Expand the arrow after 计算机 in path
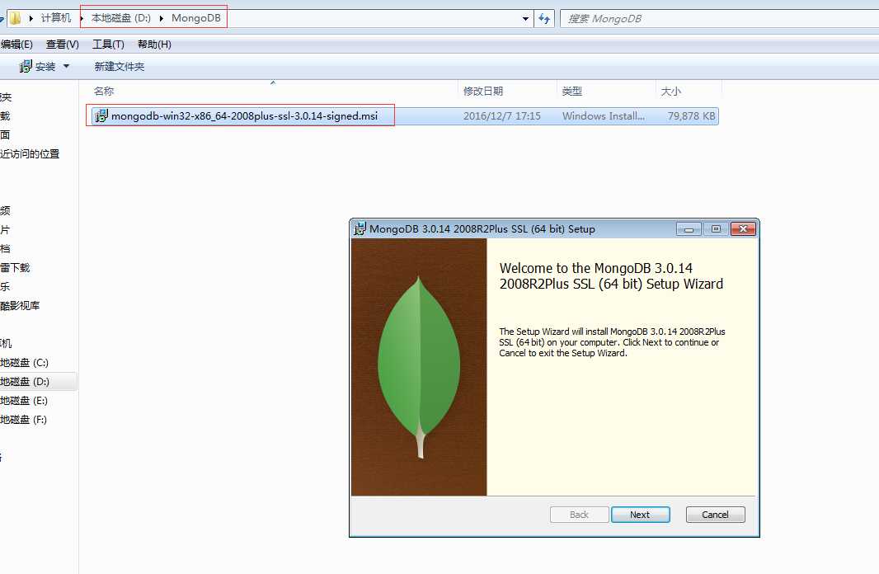 [x=82, y=18]
